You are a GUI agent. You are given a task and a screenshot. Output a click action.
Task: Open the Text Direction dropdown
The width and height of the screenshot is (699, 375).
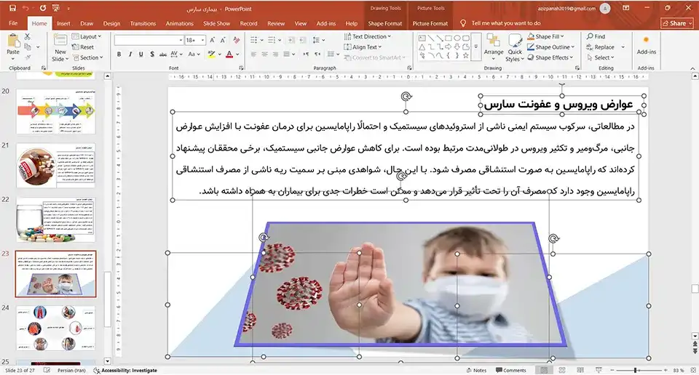(367, 36)
